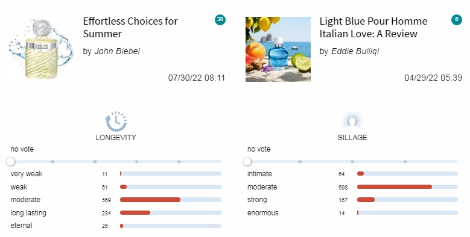The height and width of the screenshot is (237, 470).
Task: Open the 6 comments badge
Action: [x=457, y=19]
